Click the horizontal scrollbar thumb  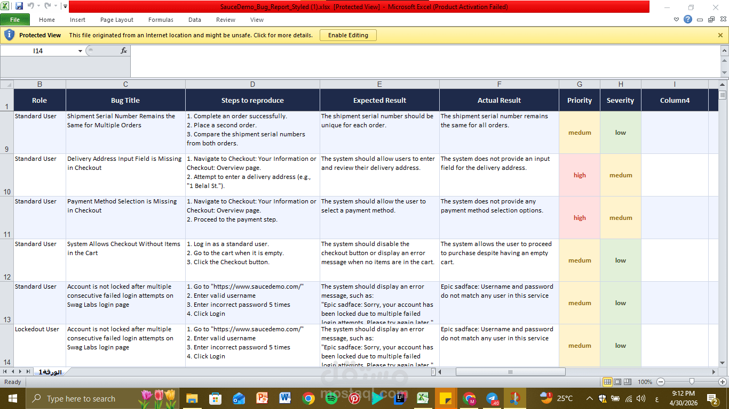(x=511, y=372)
